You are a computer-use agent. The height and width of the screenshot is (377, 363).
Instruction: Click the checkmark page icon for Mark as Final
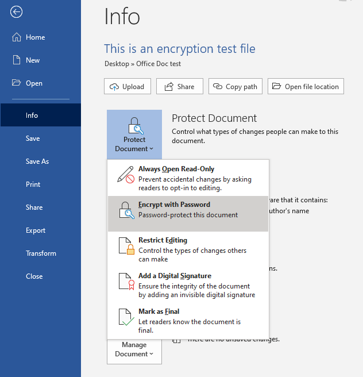click(126, 317)
